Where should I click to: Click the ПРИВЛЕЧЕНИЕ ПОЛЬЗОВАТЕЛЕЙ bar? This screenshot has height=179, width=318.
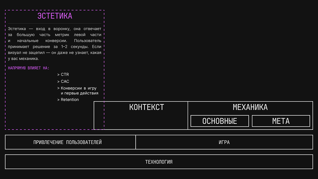click(70, 142)
